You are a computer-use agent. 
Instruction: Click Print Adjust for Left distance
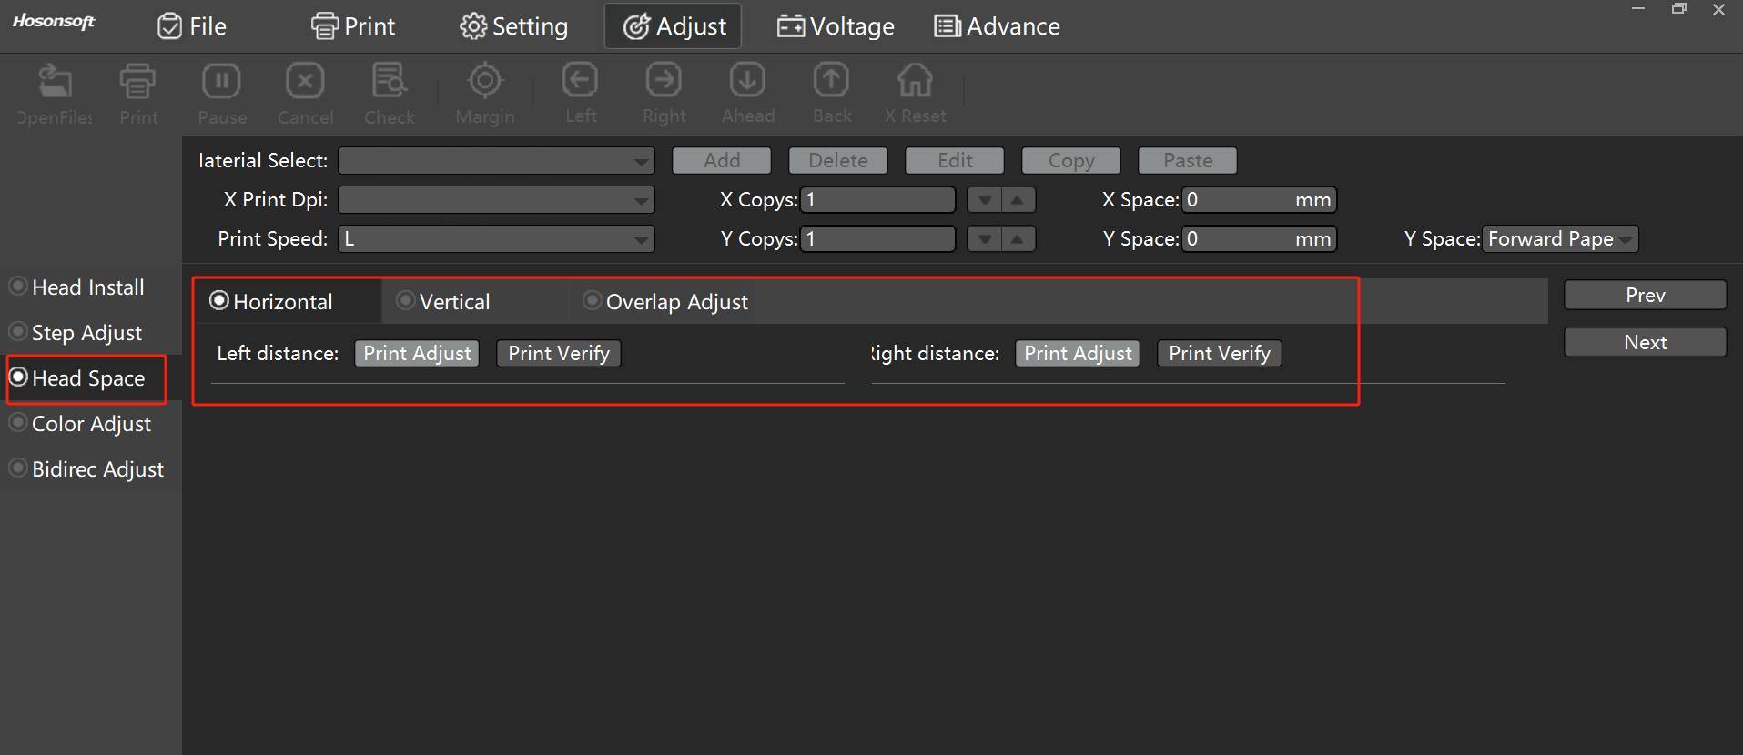coord(417,353)
